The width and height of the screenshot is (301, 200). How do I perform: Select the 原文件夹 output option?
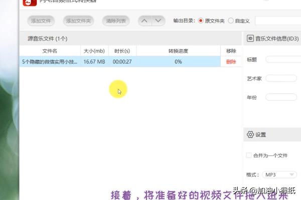pyautogui.click(x=211, y=20)
